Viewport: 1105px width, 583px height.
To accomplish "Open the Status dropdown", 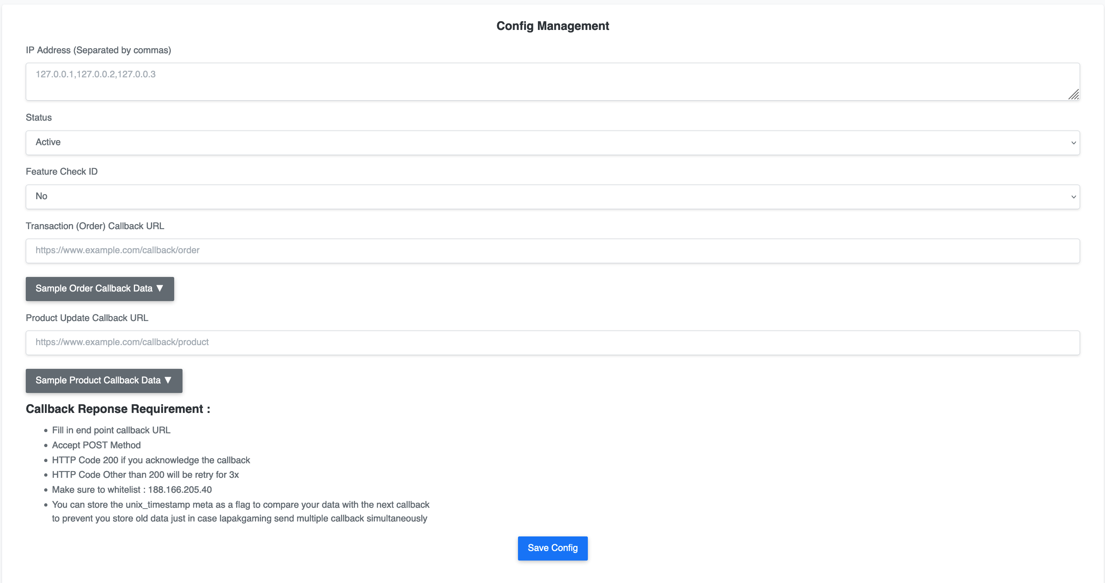I will pyautogui.click(x=552, y=143).
